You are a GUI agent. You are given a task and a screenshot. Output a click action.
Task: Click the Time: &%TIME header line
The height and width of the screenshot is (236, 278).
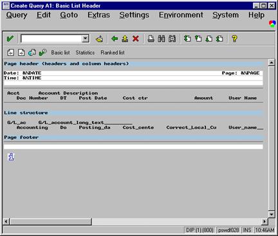click(x=133, y=78)
